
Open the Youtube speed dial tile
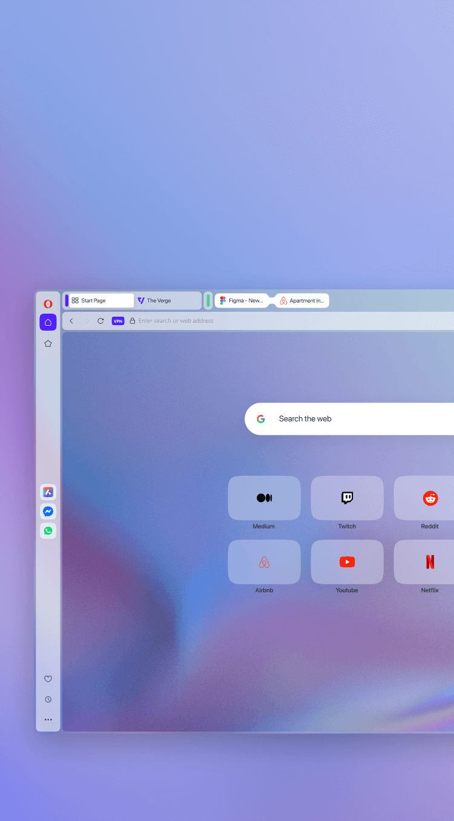click(347, 562)
